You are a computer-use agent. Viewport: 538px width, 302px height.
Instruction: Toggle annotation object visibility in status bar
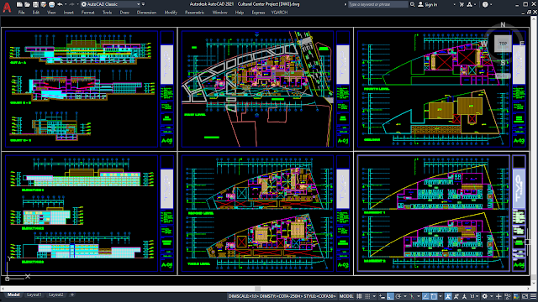point(448,296)
